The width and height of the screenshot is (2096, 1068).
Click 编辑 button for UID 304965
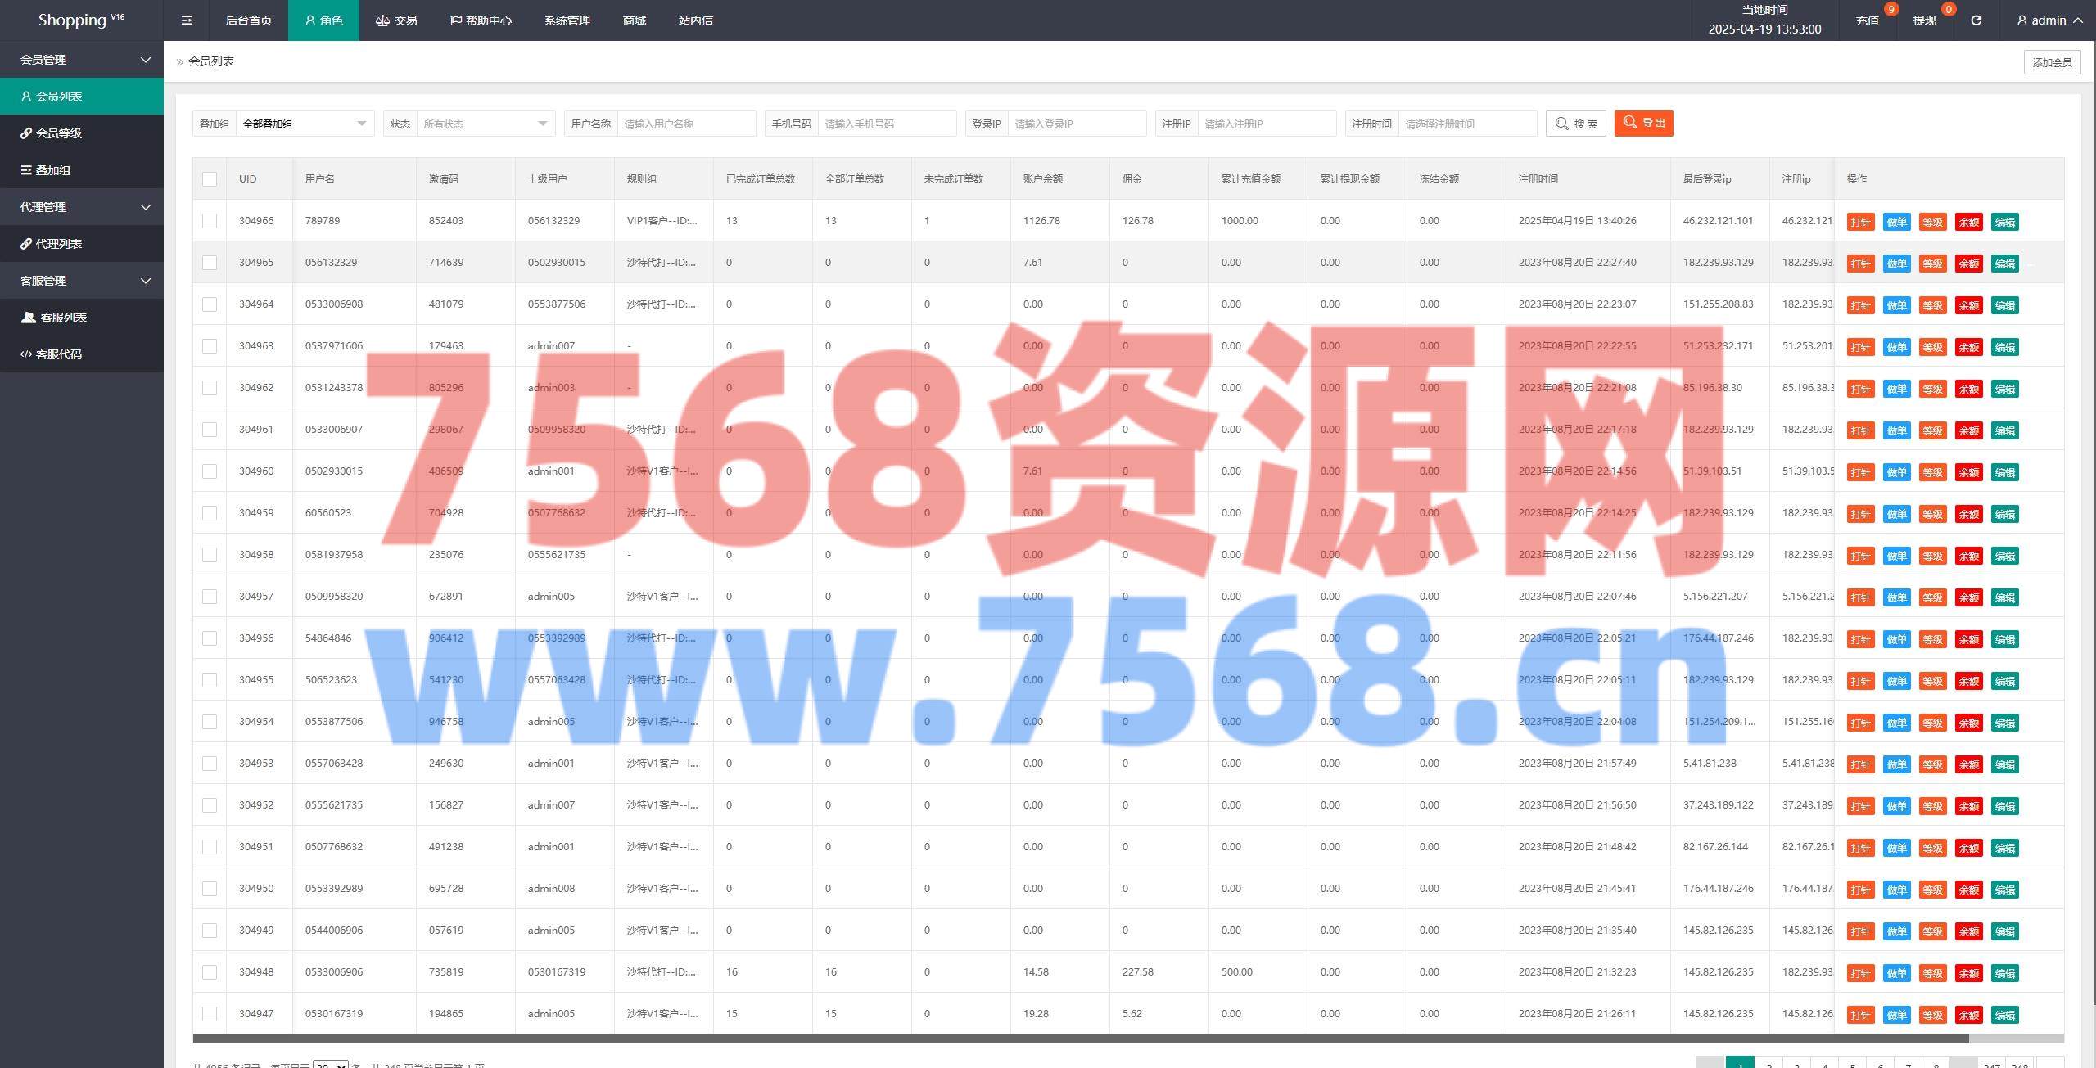pyautogui.click(x=2004, y=264)
